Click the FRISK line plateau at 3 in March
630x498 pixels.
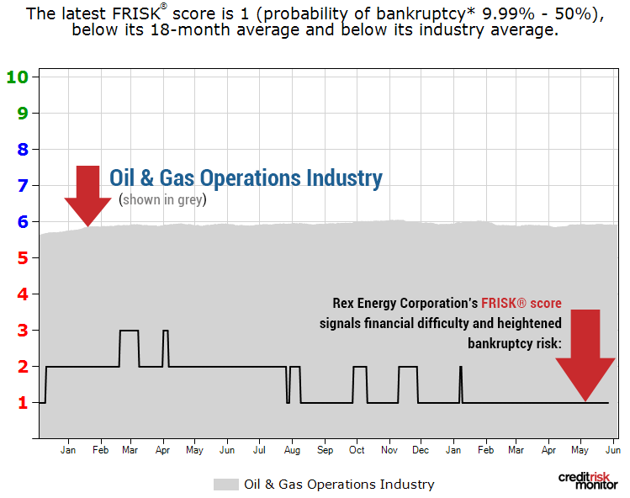click(x=129, y=331)
